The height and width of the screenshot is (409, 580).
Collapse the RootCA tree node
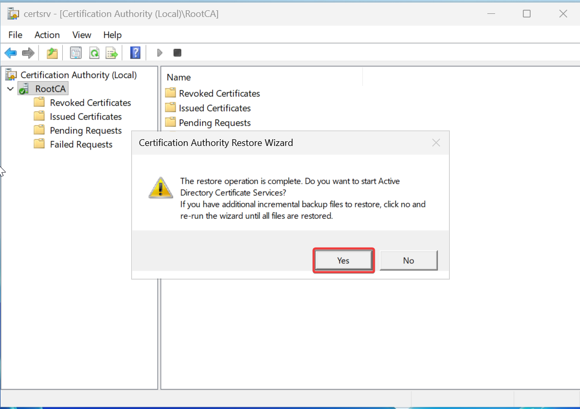(10, 89)
